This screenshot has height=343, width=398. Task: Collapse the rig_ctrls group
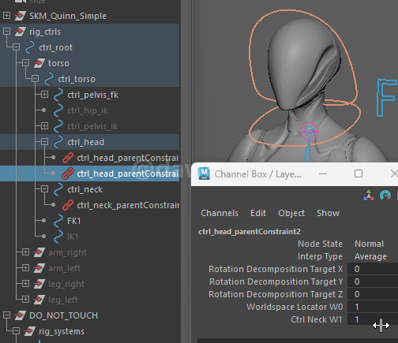click(6, 32)
